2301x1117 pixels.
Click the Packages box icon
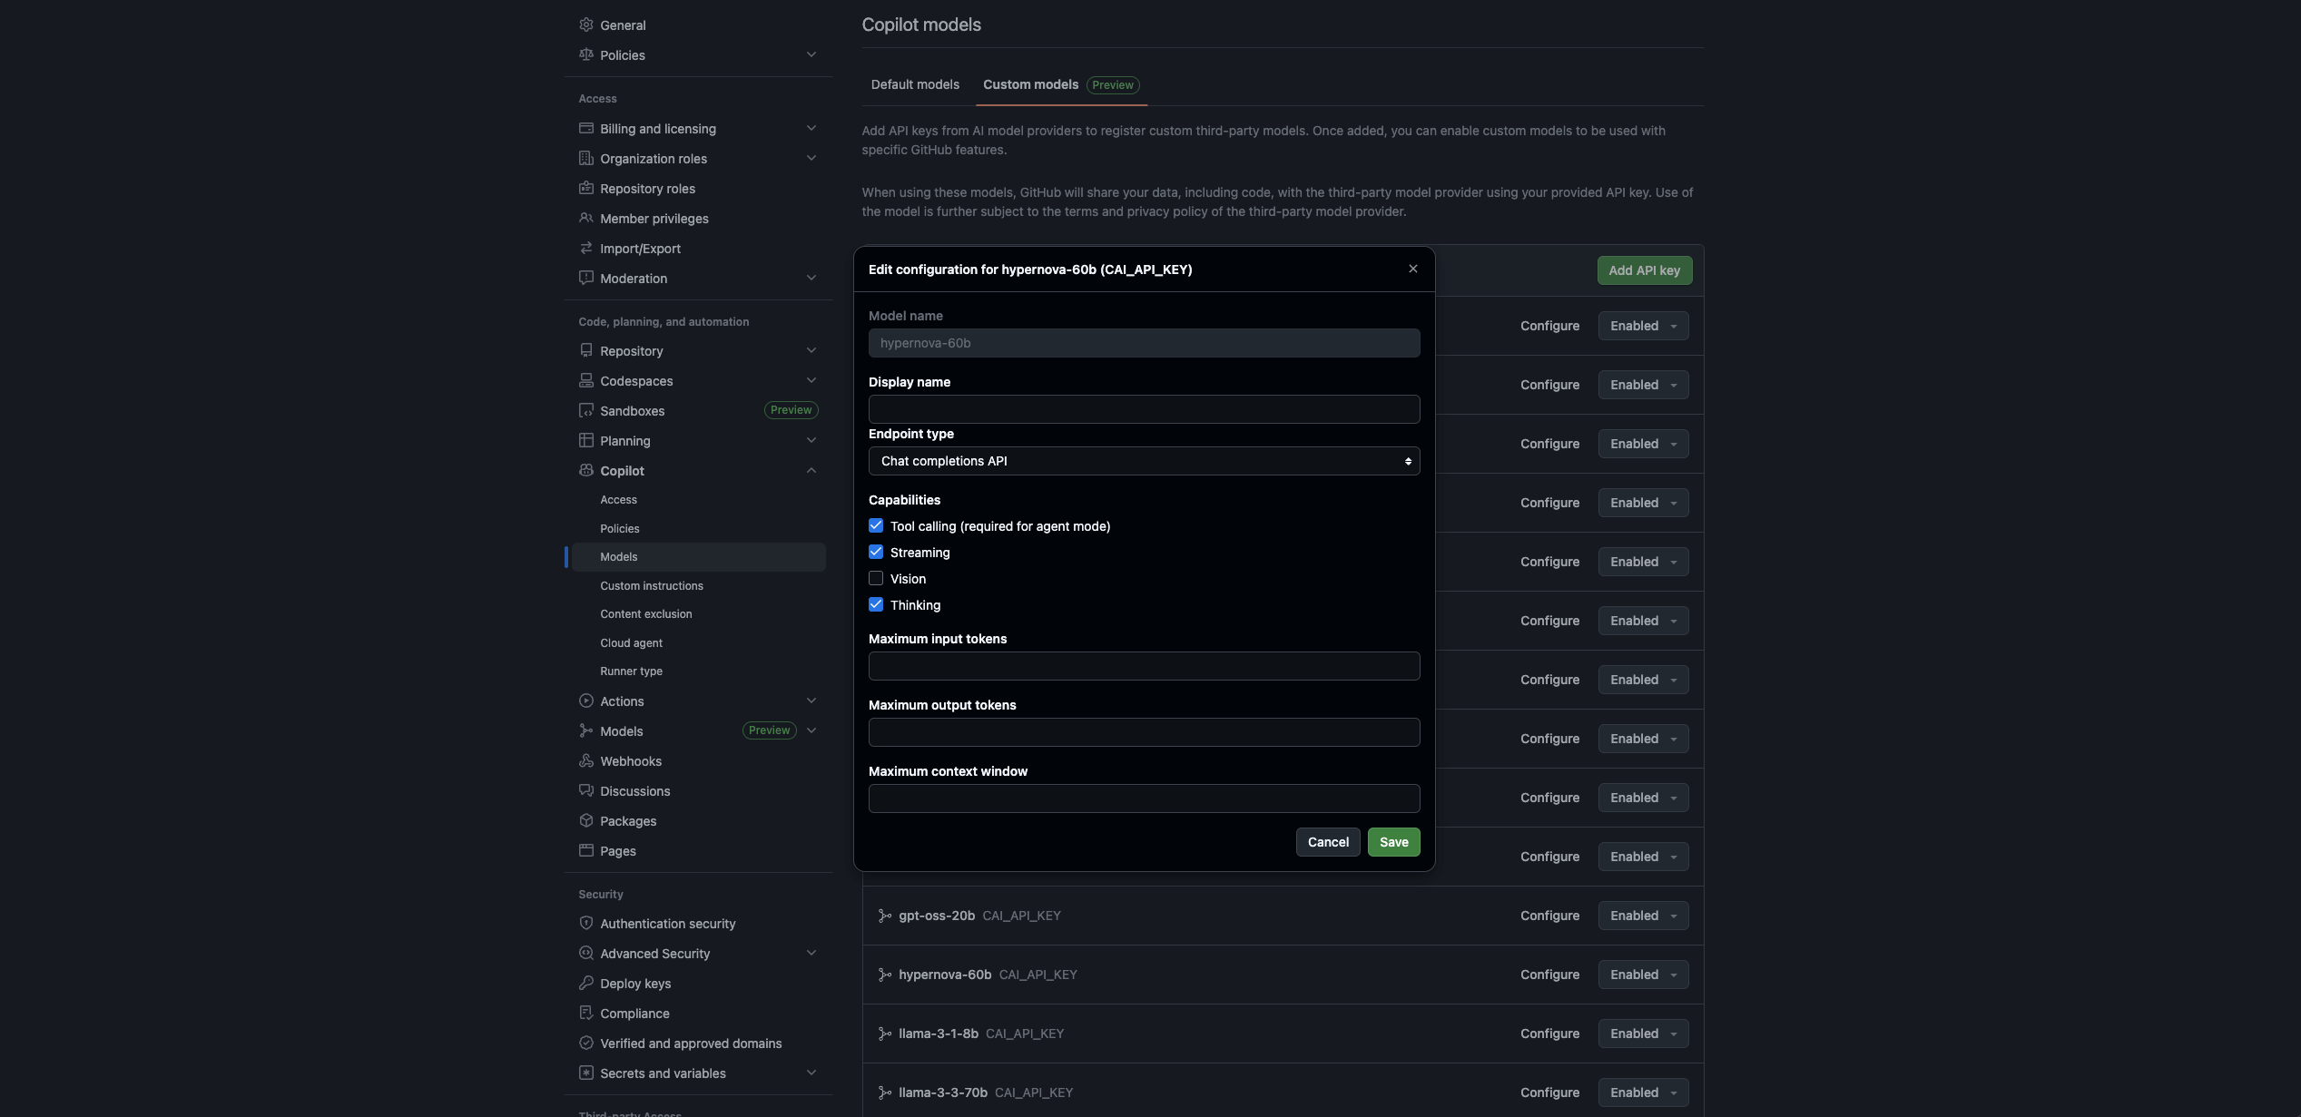(x=586, y=820)
